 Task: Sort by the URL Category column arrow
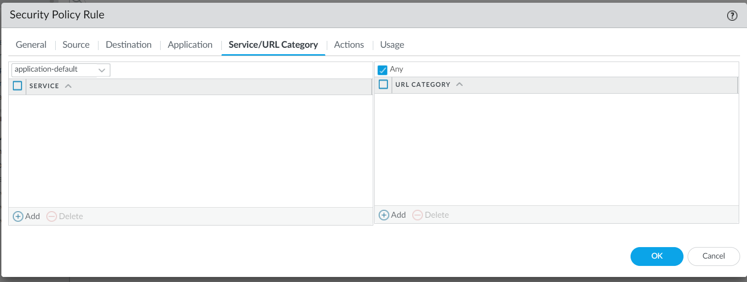click(459, 85)
